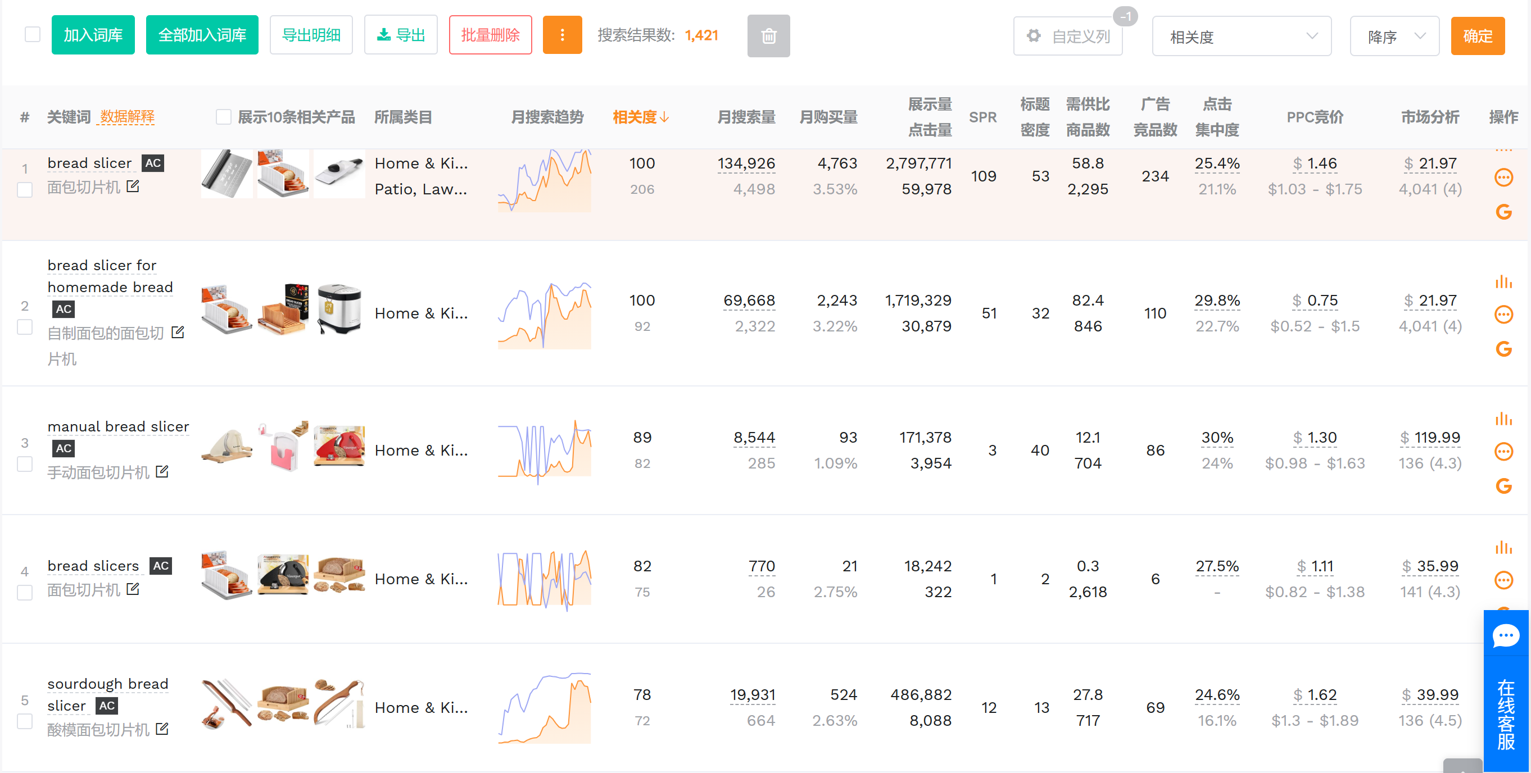1531x773 pixels.
Task: Click the more options circle for bread slicers
Action: click(1503, 580)
